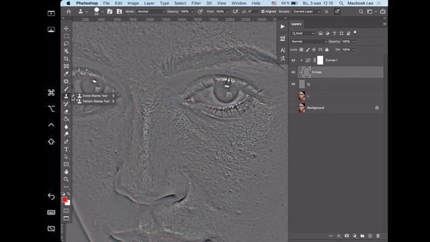430x242 pixels.
Task: Select the Rectangular Marquee tool
Action: pyautogui.click(x=66, y=36)
